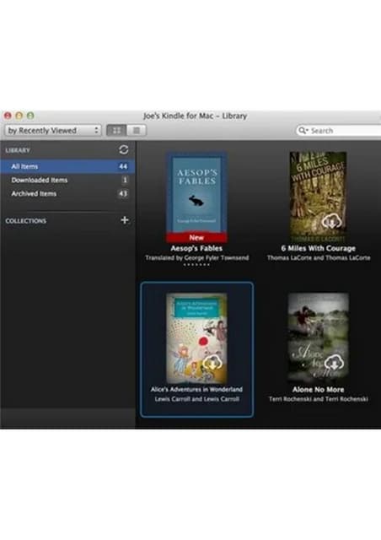Switch to list view
This screenshot has height=540, width=381.
137,131
